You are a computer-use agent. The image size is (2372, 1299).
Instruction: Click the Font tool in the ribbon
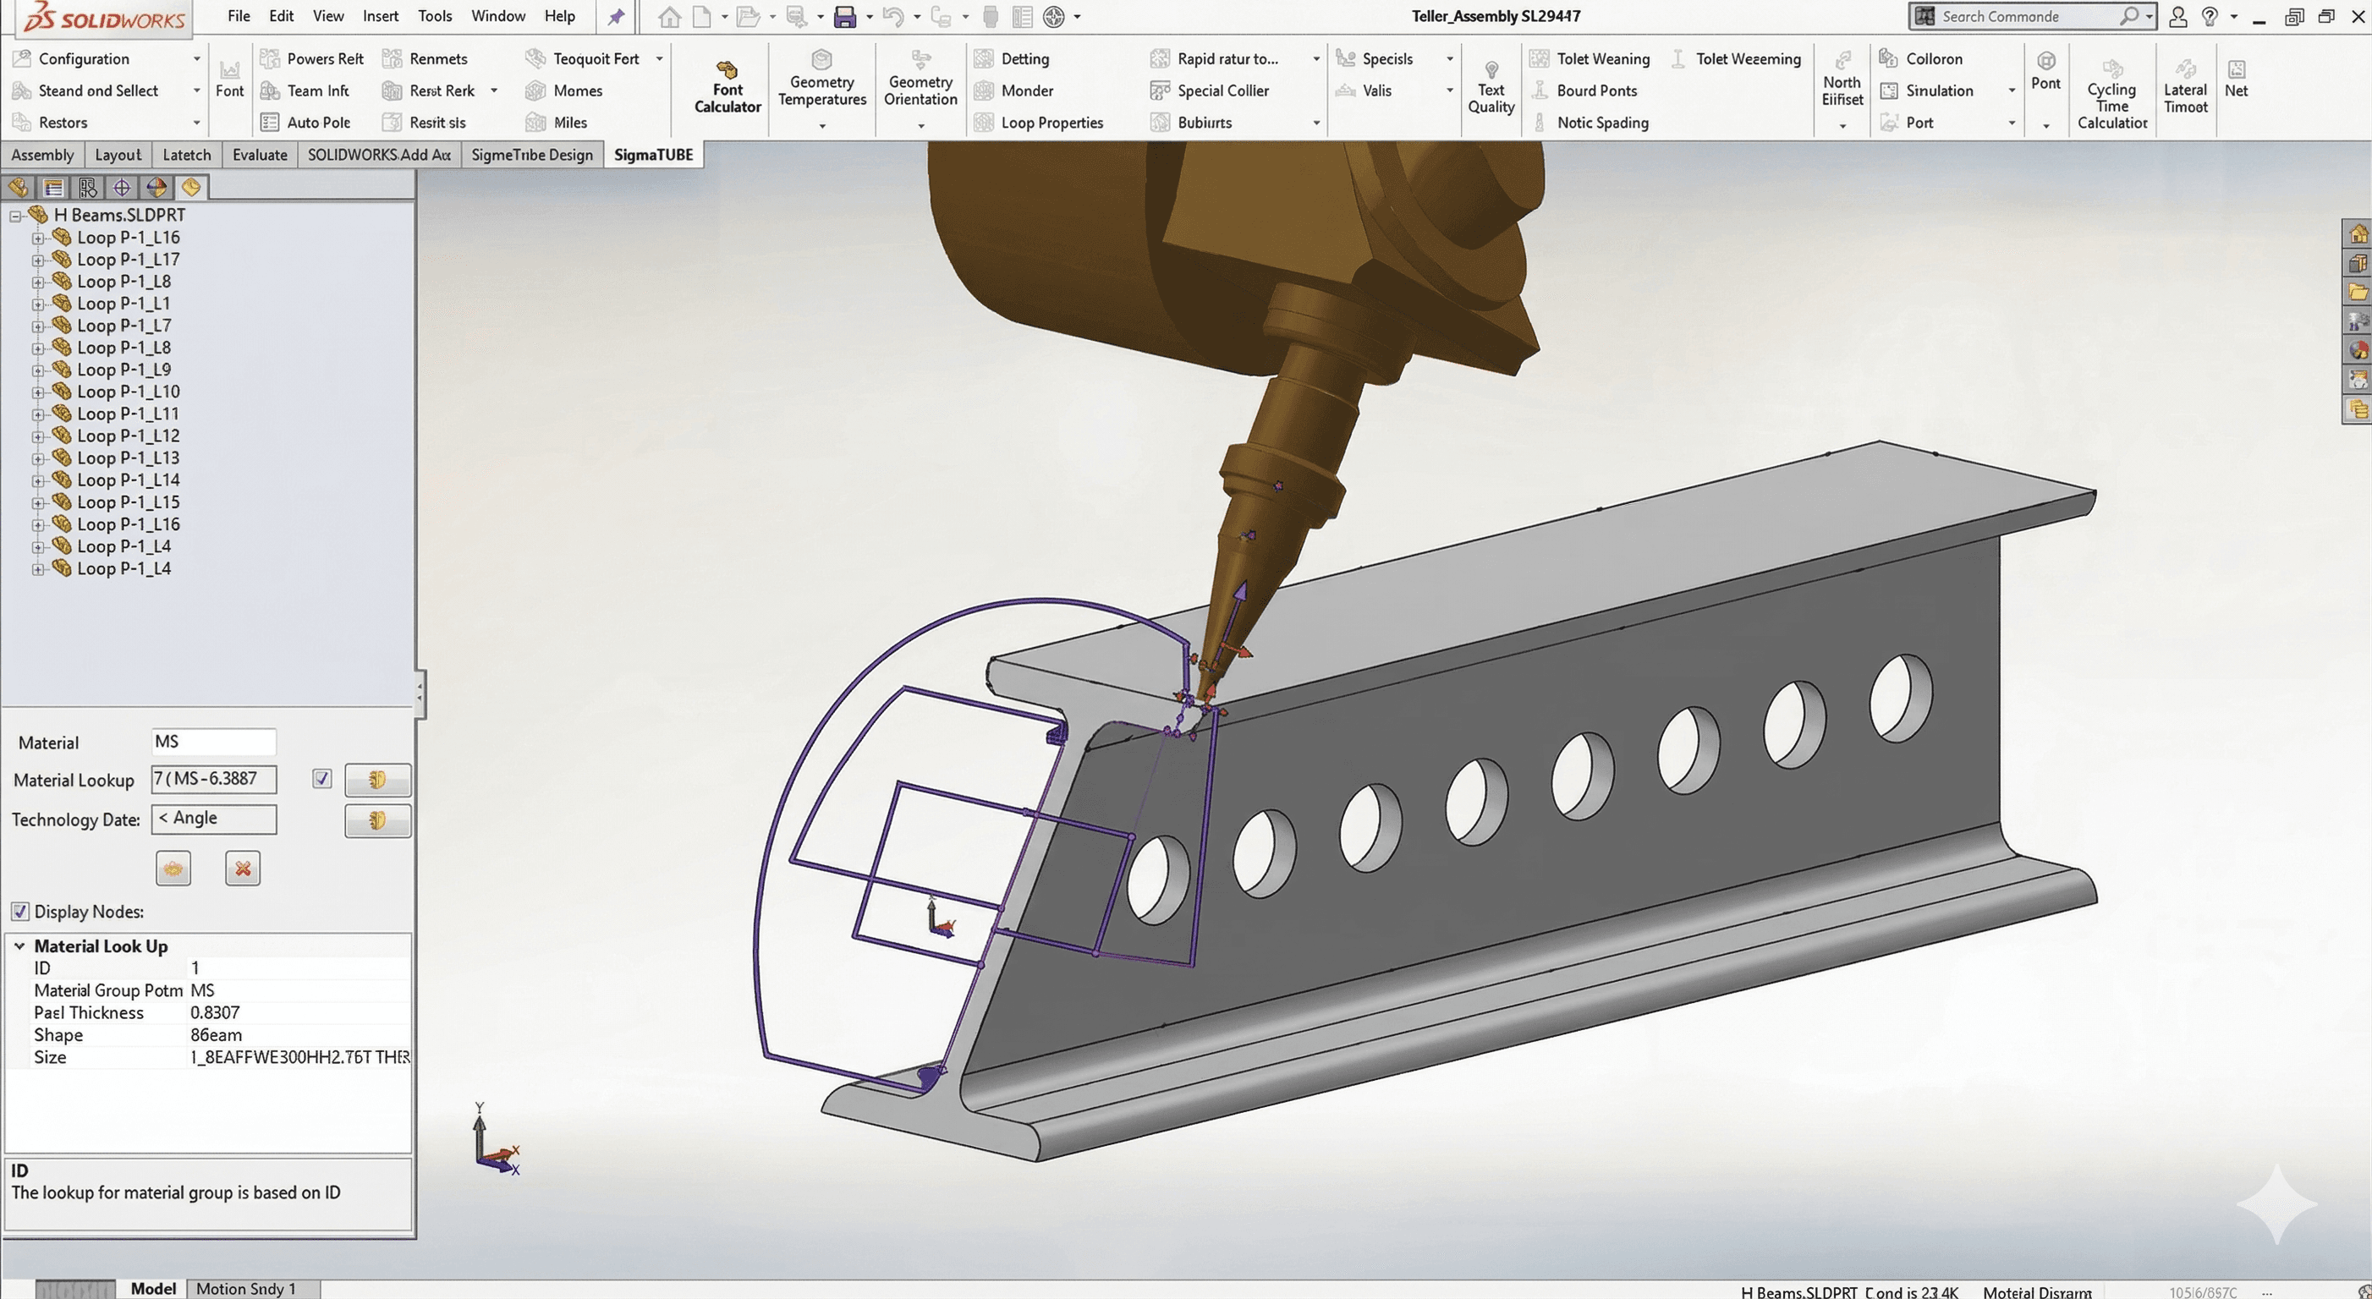click(x=229, y=79)
